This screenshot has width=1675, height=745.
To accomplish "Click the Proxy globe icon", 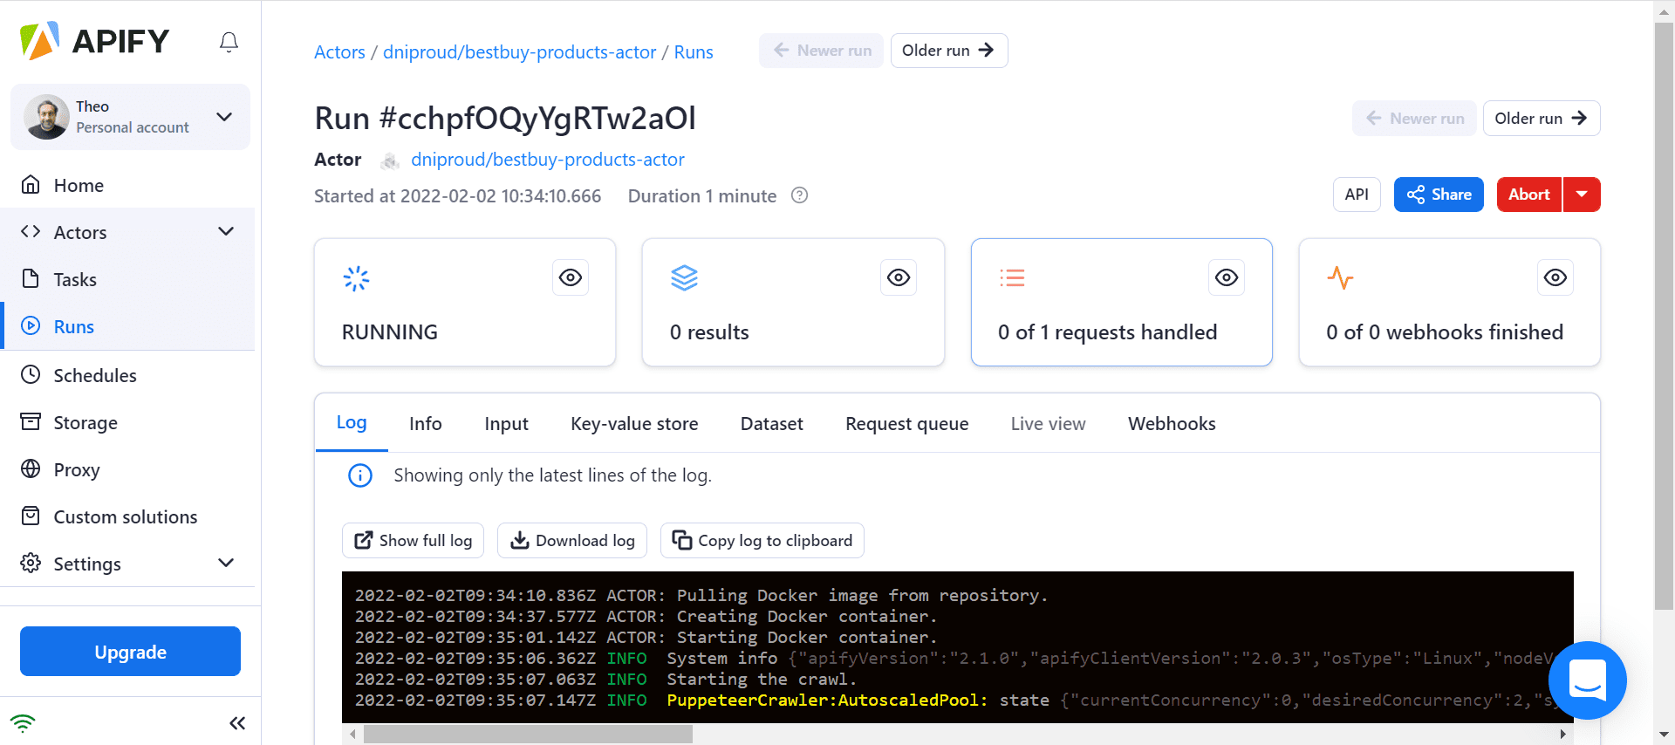I will 31,469.
